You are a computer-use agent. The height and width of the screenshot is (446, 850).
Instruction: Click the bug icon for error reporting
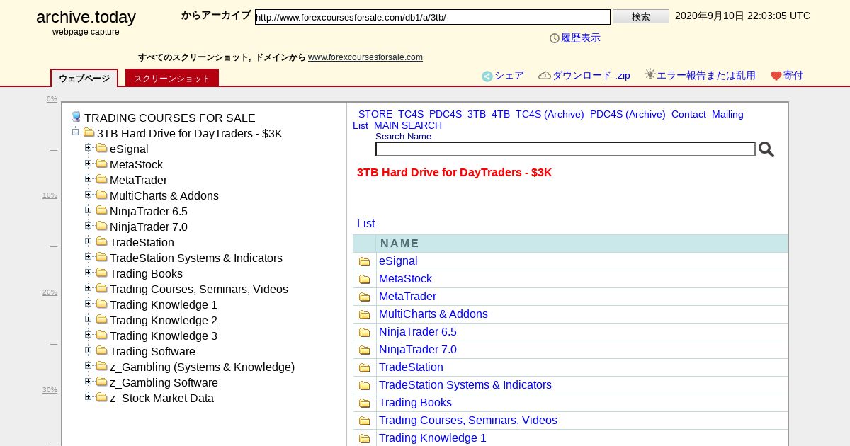650,74
